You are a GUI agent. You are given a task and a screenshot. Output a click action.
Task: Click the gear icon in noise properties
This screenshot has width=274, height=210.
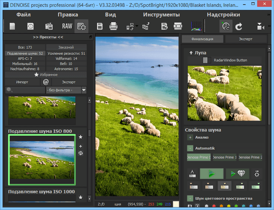click(x=256, y=174)
